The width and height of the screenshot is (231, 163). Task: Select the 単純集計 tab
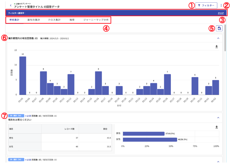[15, 20]
